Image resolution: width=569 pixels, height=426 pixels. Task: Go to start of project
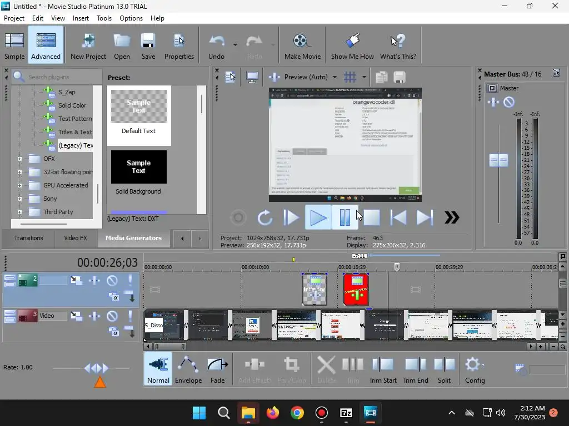tap(398, 217)
